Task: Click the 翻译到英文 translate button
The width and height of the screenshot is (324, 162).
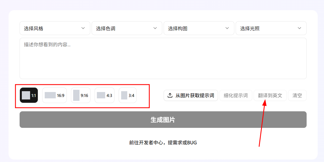Action: click(270, 95)
